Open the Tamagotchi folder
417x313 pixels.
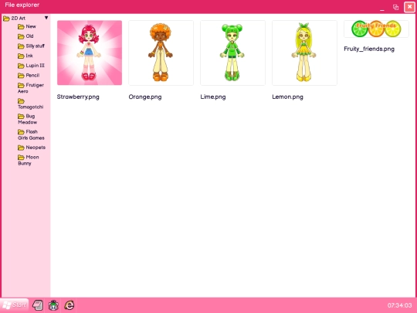31,104
